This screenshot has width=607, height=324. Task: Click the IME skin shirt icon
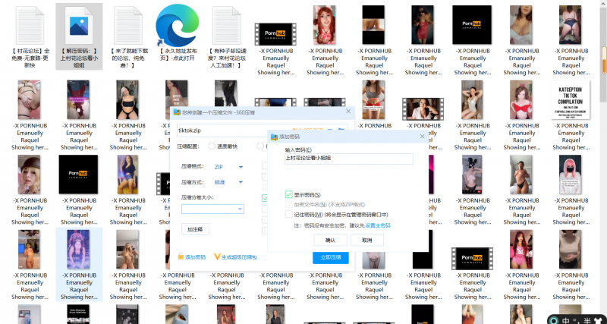pyautogui.click(x=597, y=319)
